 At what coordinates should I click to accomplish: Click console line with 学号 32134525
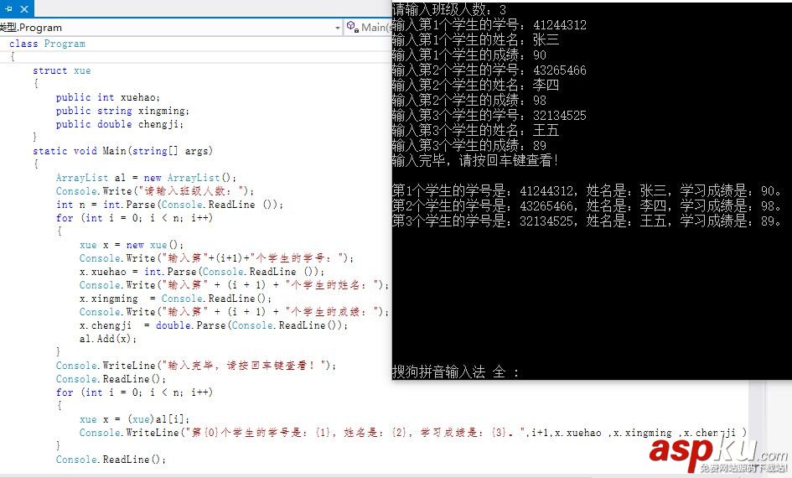(489, 116)
